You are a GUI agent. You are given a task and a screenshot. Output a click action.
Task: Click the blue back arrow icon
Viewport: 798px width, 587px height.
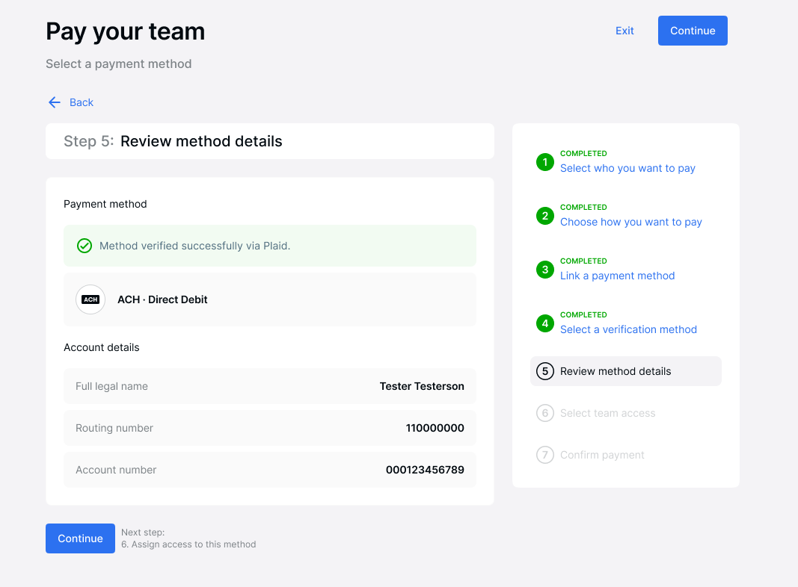pos(54,102)
